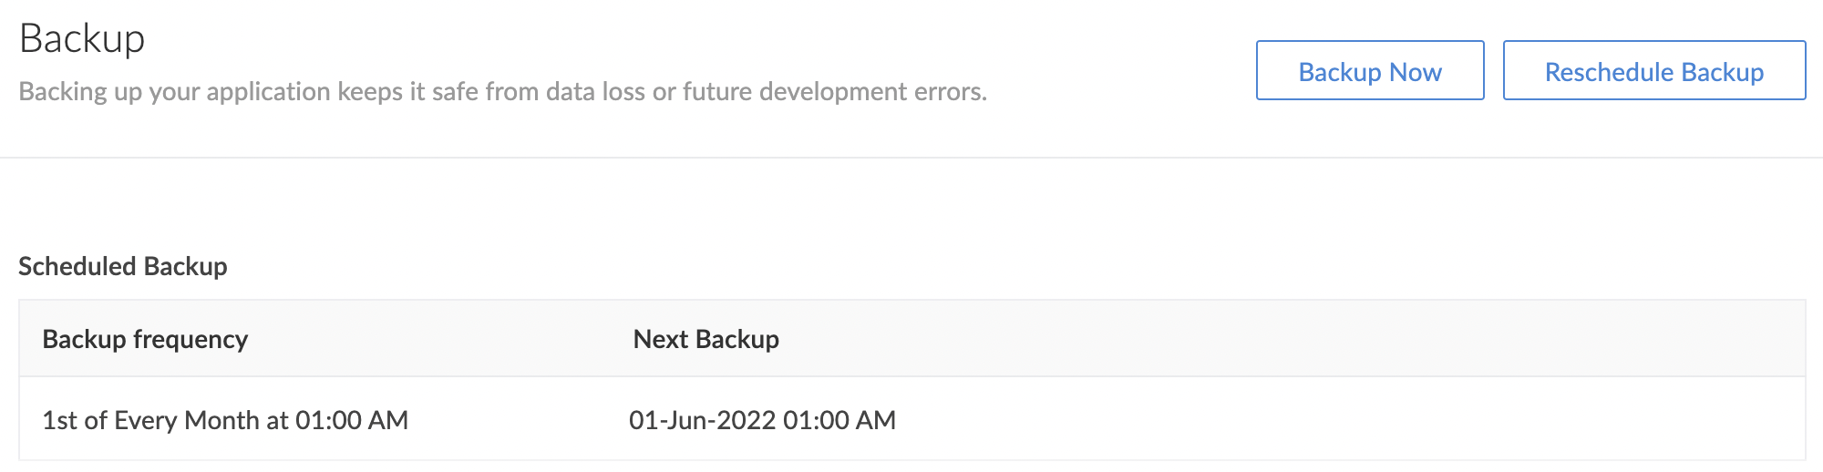Select the Backup page heading
The height and width of the screenshot is (472, 1823).
pos(82,39)
